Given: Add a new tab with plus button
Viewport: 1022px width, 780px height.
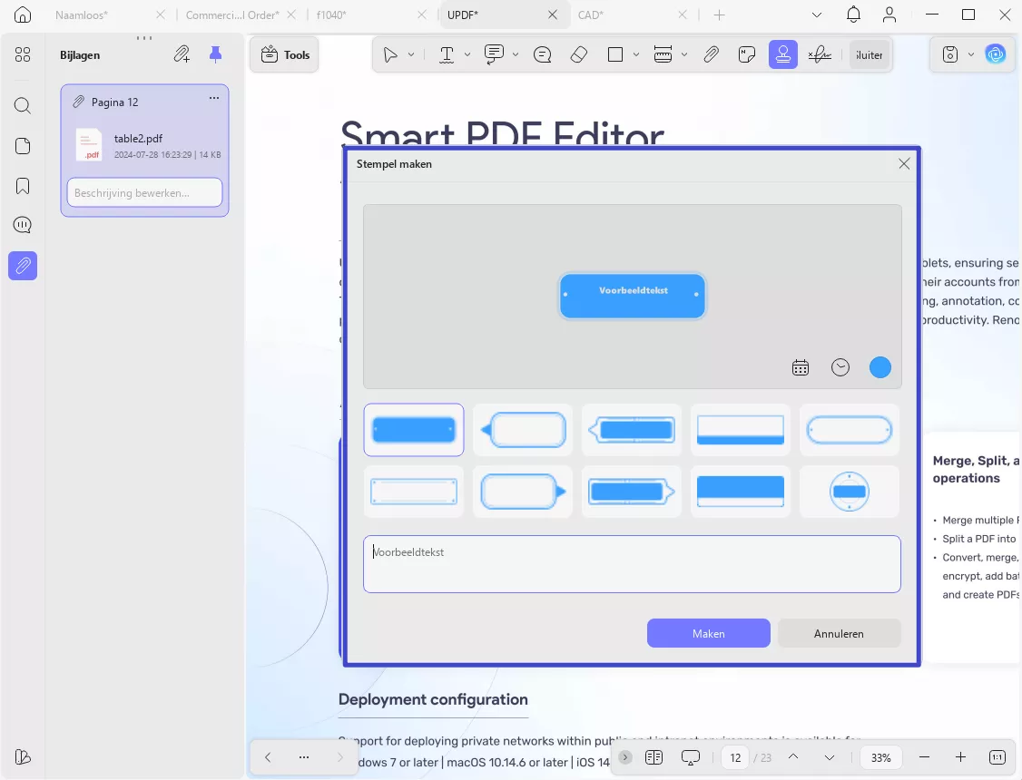Looking at the screenshot, I should 719,15.
